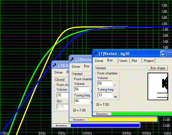Select the Box tab in the [1]Vented window
Image resolution: width=172 pixels, height=135 pixels.
pos(110,60)
